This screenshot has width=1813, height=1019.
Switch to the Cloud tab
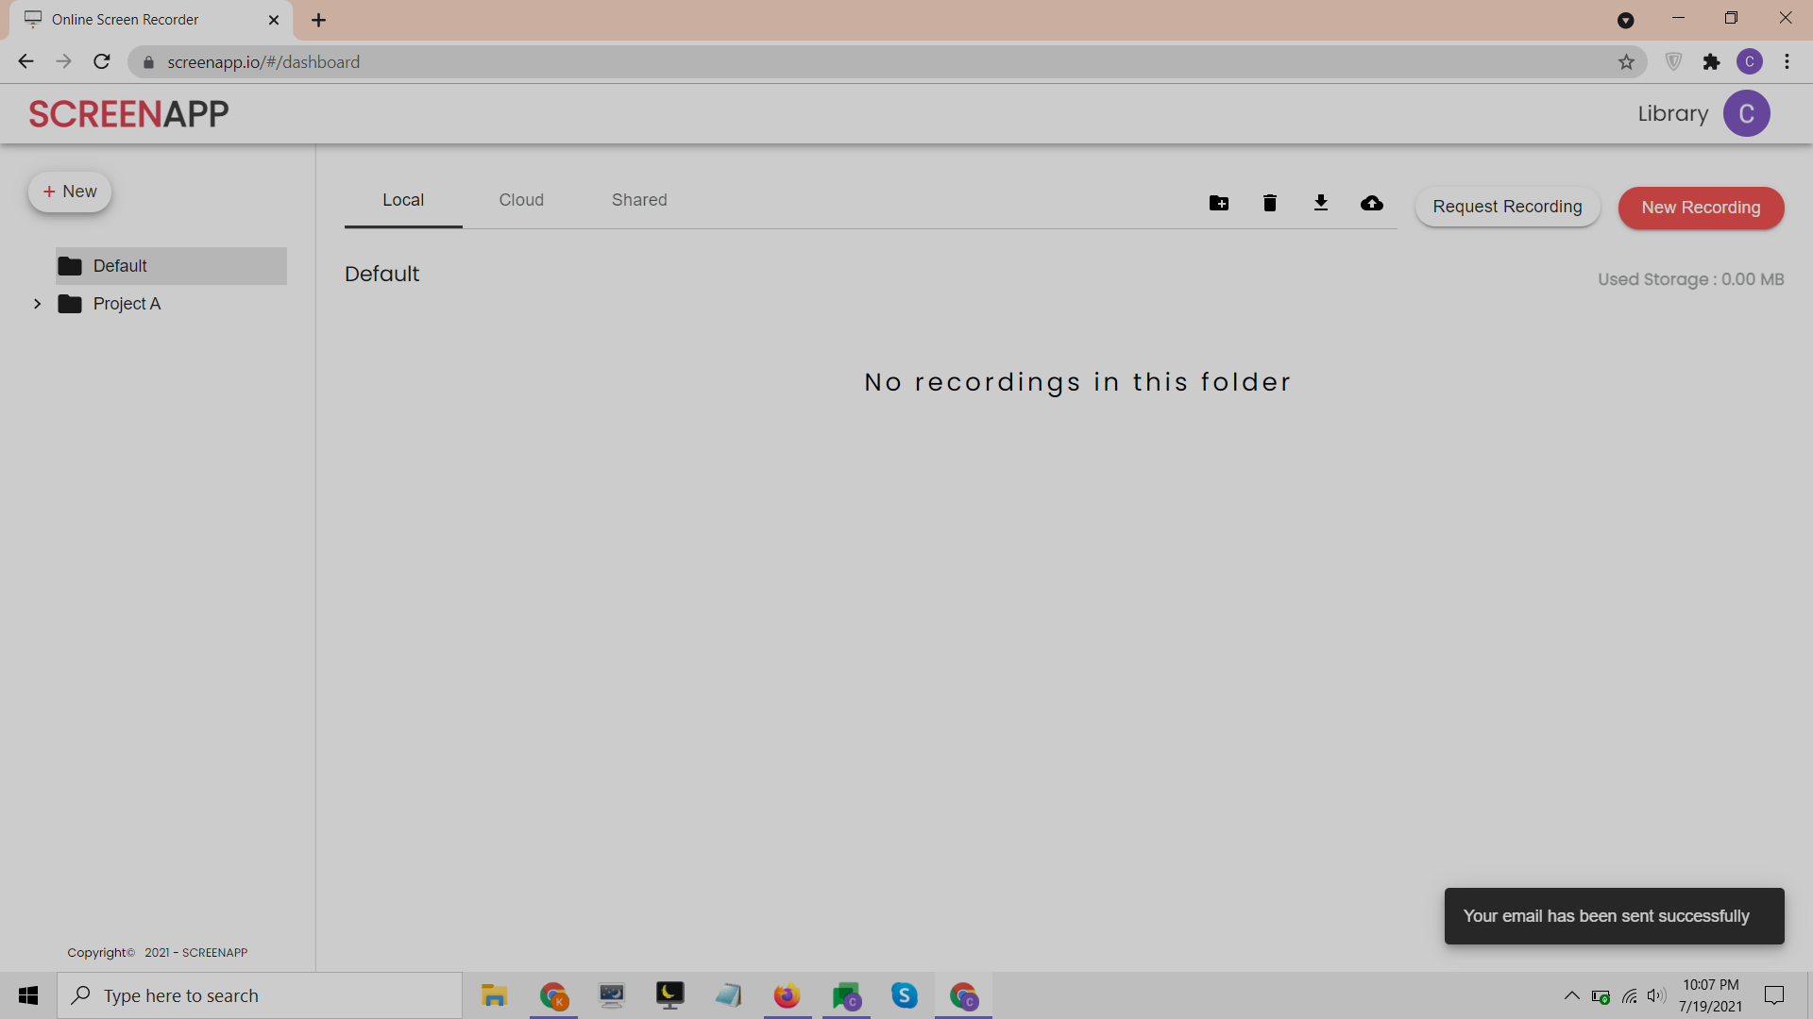point(521,200)
